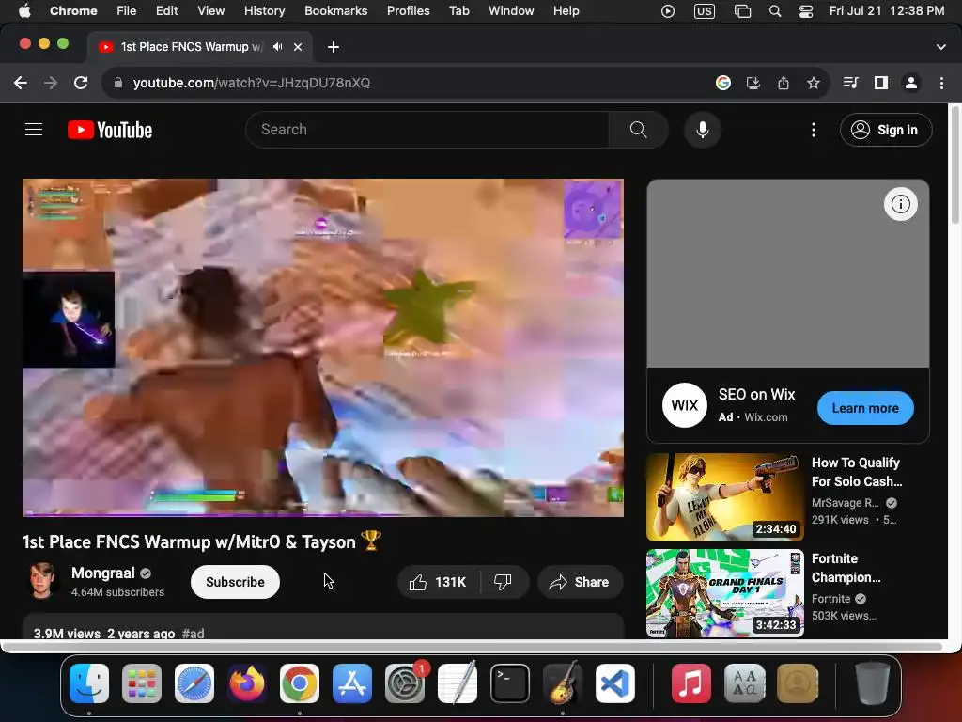962x722 pixels.
Task: Unmute tab via speaker icon in tab
Action: point(278,47)
